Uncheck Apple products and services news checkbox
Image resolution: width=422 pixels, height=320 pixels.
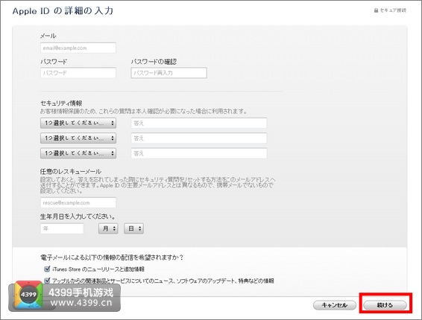[47, 281]
